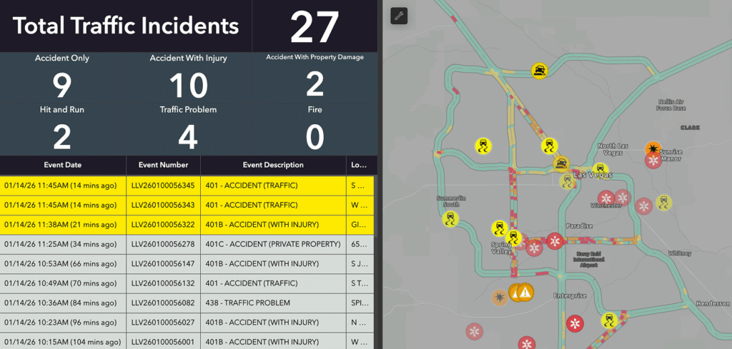
Task: Click the Event Number column header
Action: point(163,165)
